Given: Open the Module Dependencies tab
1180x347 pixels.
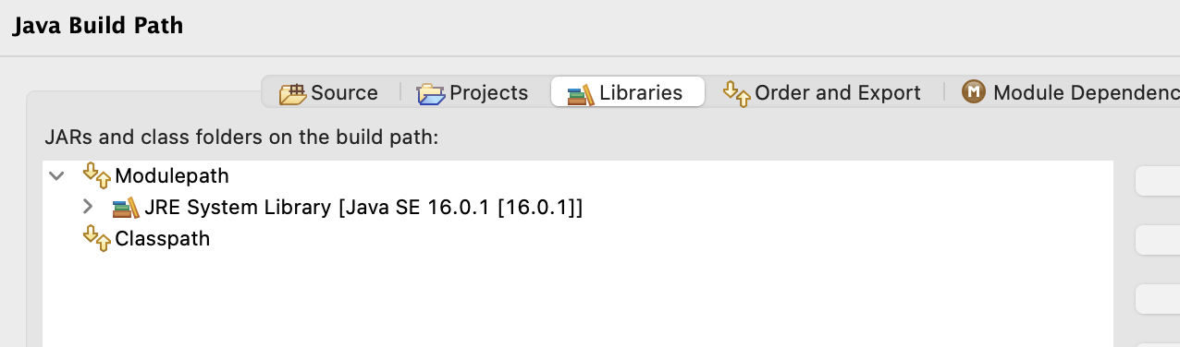Looking at the screenshot, I should [x=1070, y=92].
